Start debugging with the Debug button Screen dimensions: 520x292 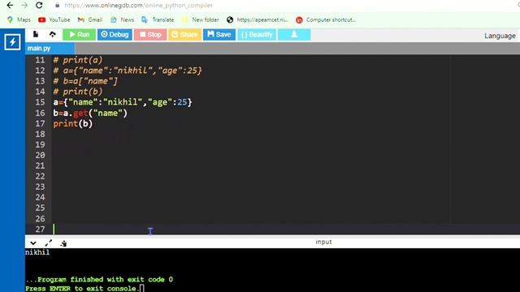pos(115,34)
